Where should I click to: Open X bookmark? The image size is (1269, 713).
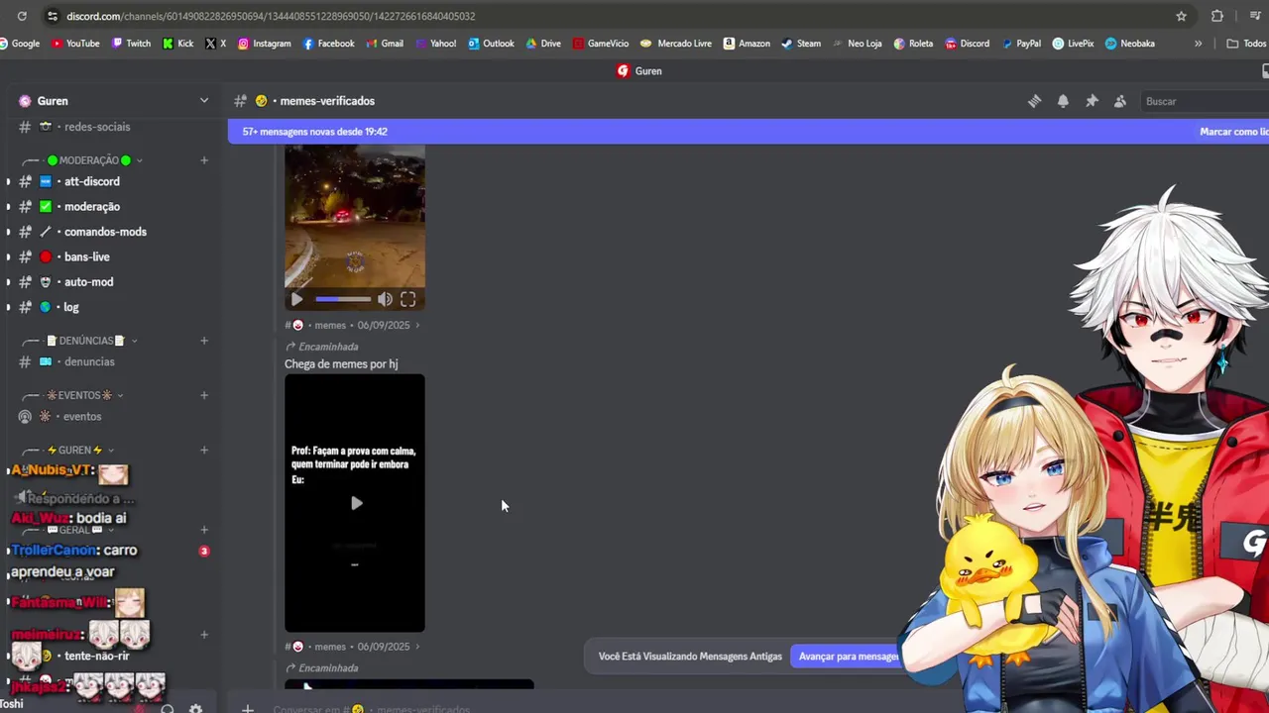[215, 44]
